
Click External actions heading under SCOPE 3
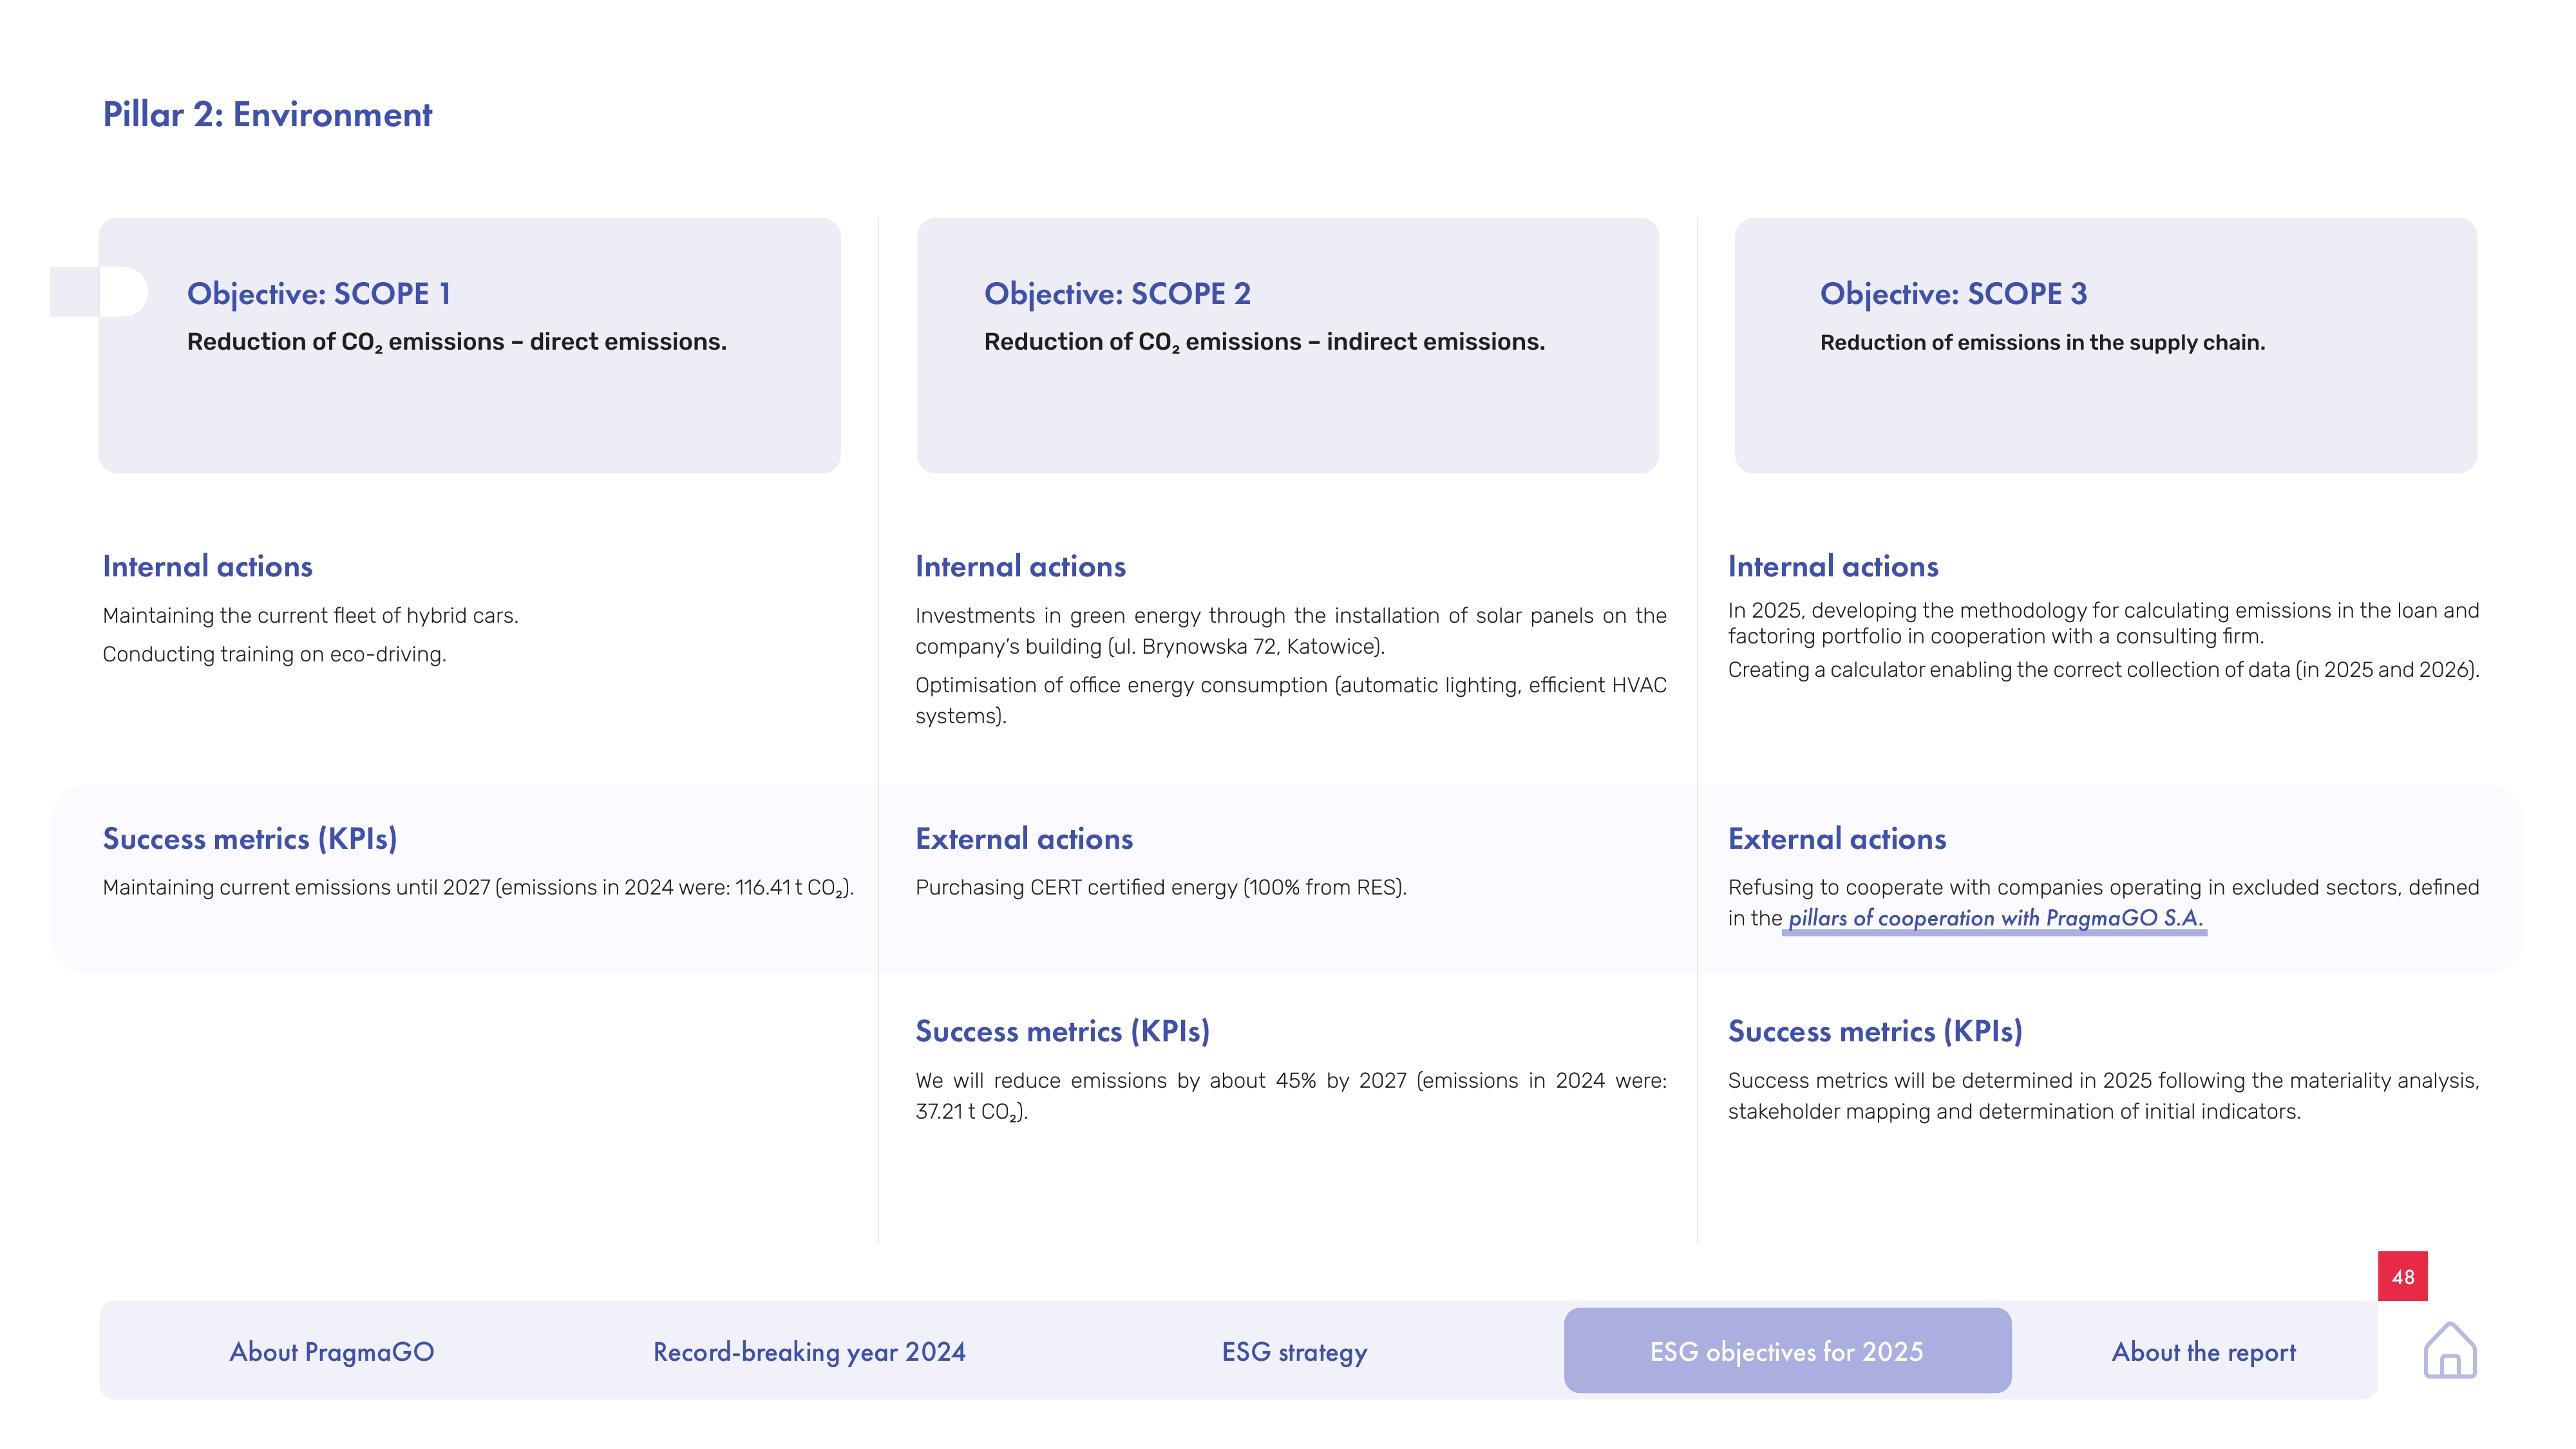(x=1837, y=839)
